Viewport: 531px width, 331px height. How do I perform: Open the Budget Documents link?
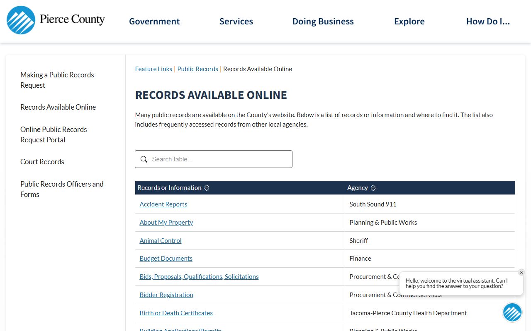[166, 259]
